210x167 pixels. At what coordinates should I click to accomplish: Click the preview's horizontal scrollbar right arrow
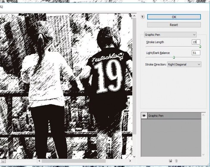point(130,161)
